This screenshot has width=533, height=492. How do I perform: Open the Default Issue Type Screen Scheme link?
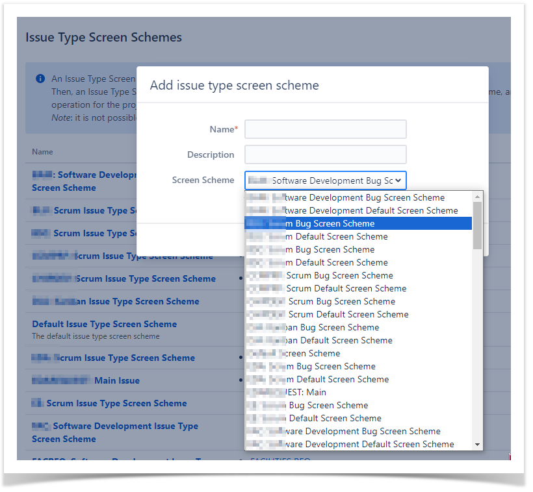pos(104,324)
